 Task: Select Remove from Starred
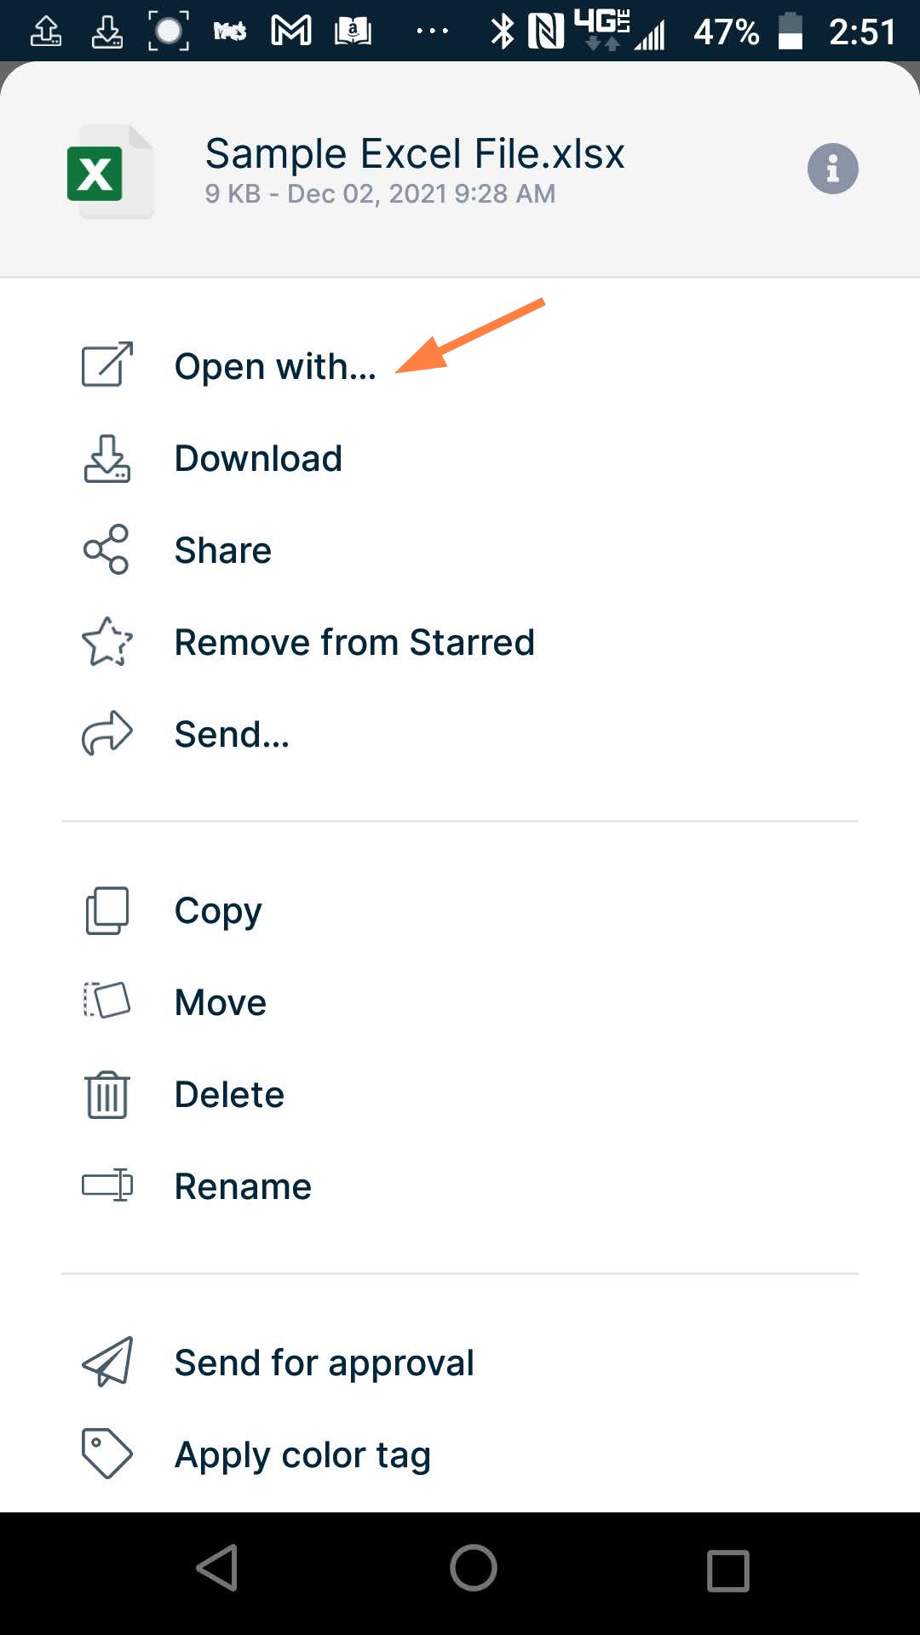pos(354,642)
